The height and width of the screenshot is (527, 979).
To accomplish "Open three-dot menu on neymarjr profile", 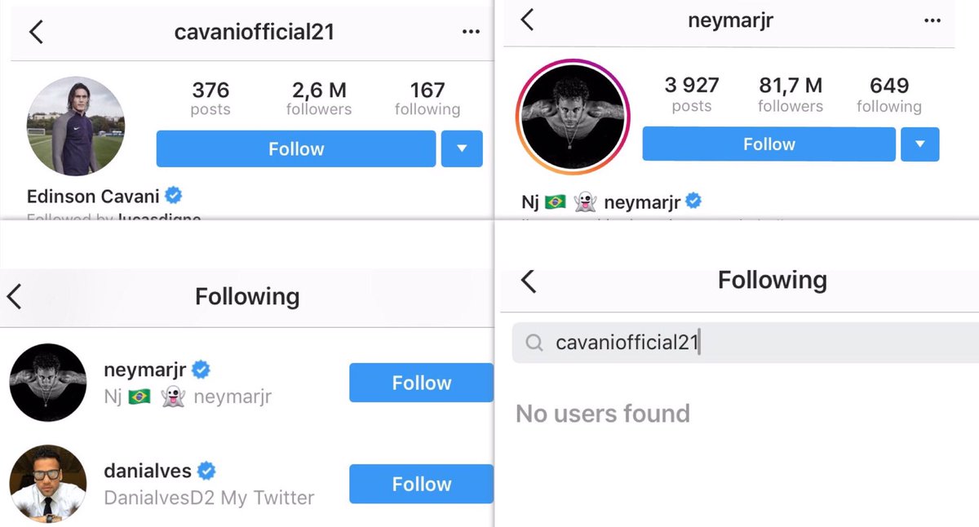I will coord(932,21).
